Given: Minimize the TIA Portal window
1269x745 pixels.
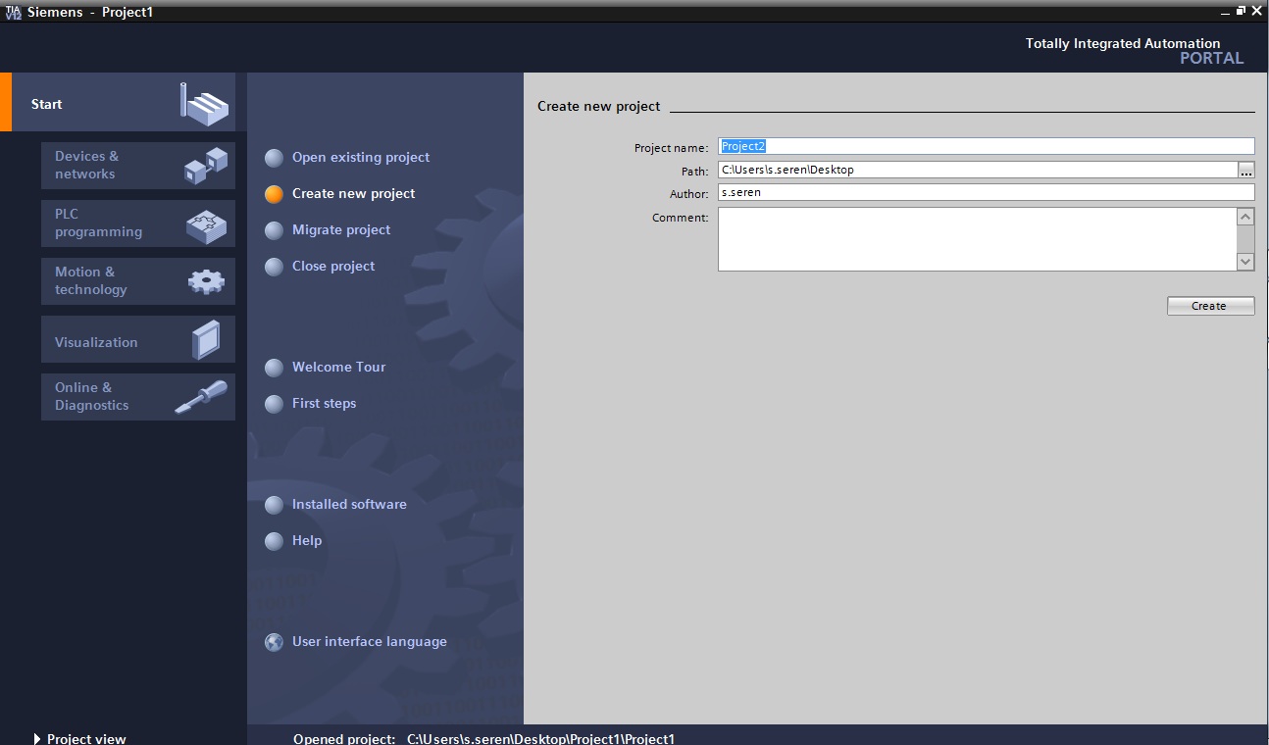Looking at the screenshot, I should coord(1224,12).
